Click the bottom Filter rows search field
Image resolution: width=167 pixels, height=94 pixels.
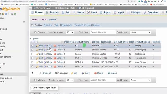103,80
